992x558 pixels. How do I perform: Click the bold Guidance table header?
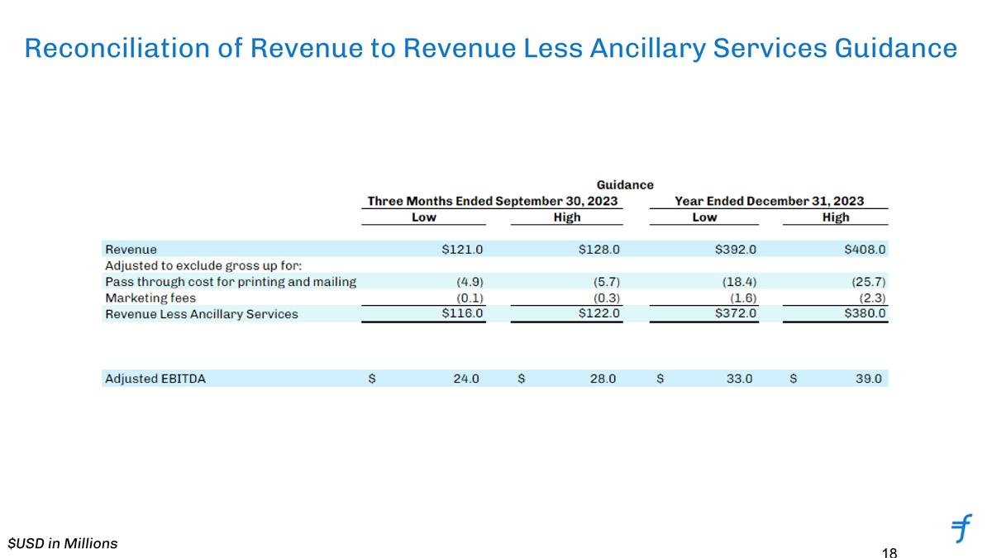[625, 184]
